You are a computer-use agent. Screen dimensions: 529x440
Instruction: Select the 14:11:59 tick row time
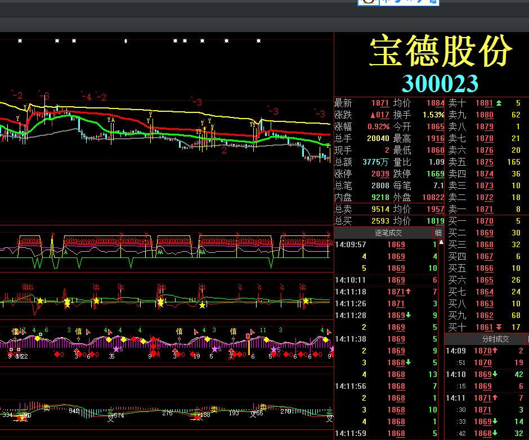pyautogui.click(x=351, y=433)
